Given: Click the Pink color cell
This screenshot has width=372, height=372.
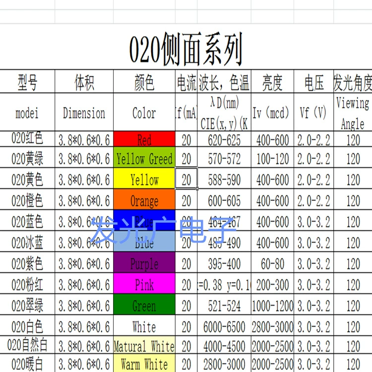Looking at the screenshot, I should (x=144, y=283).
